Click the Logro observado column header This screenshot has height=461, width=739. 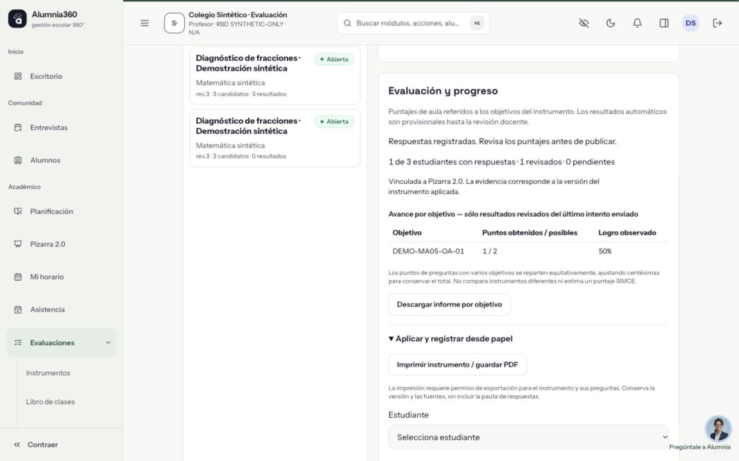627,233
